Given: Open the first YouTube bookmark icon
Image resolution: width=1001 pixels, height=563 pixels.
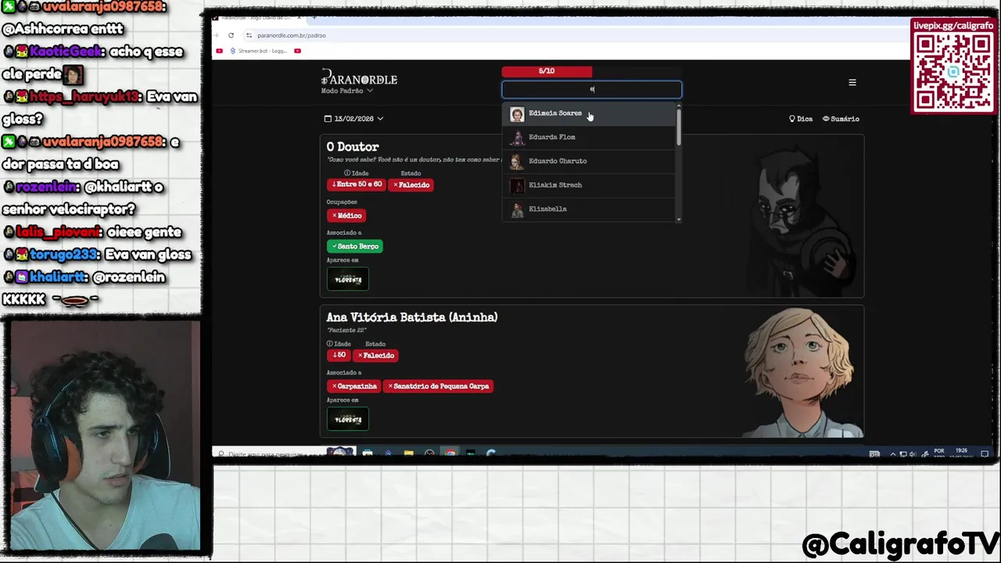Looking at the screenshot, I should pyautogui.click(x=219, y=51).
